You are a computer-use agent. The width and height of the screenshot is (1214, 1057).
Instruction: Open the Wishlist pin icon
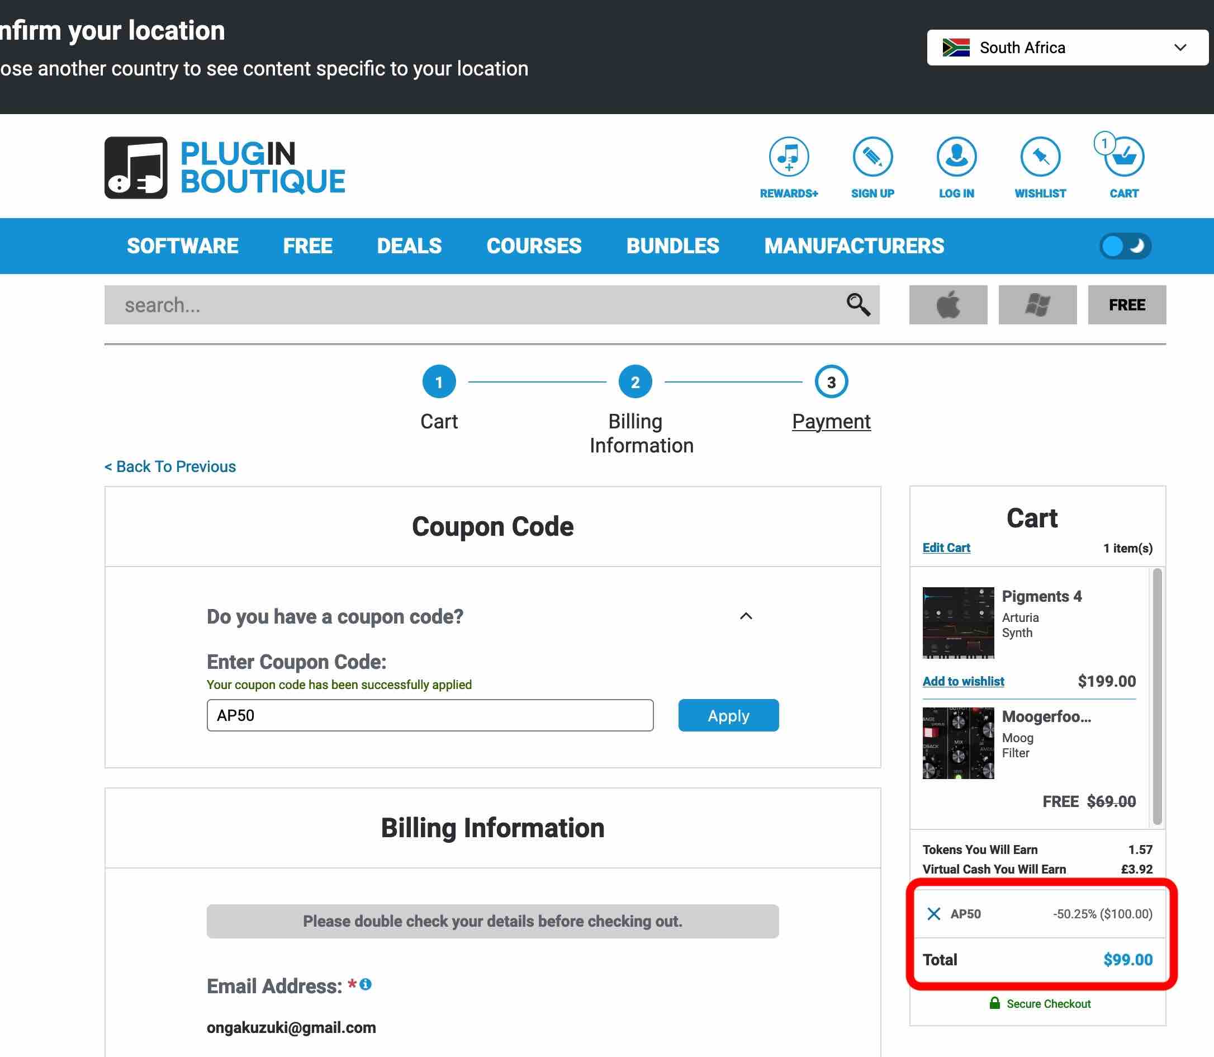click(x=1040, y=157)
